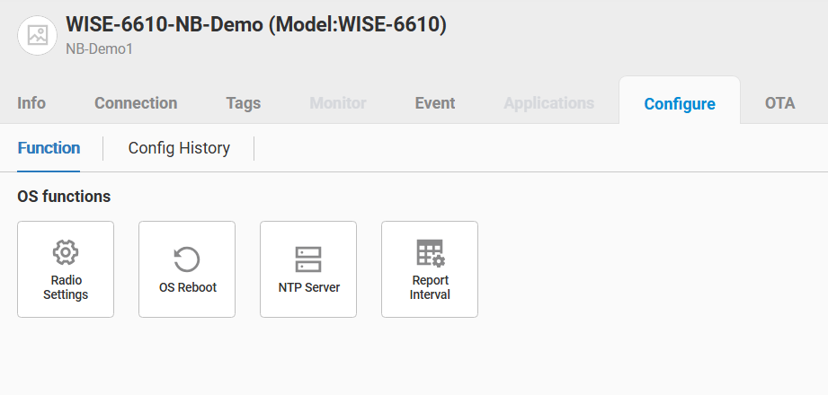
Task: Click the gear icon for Radio Settings
Action: (x=66, y=252)
